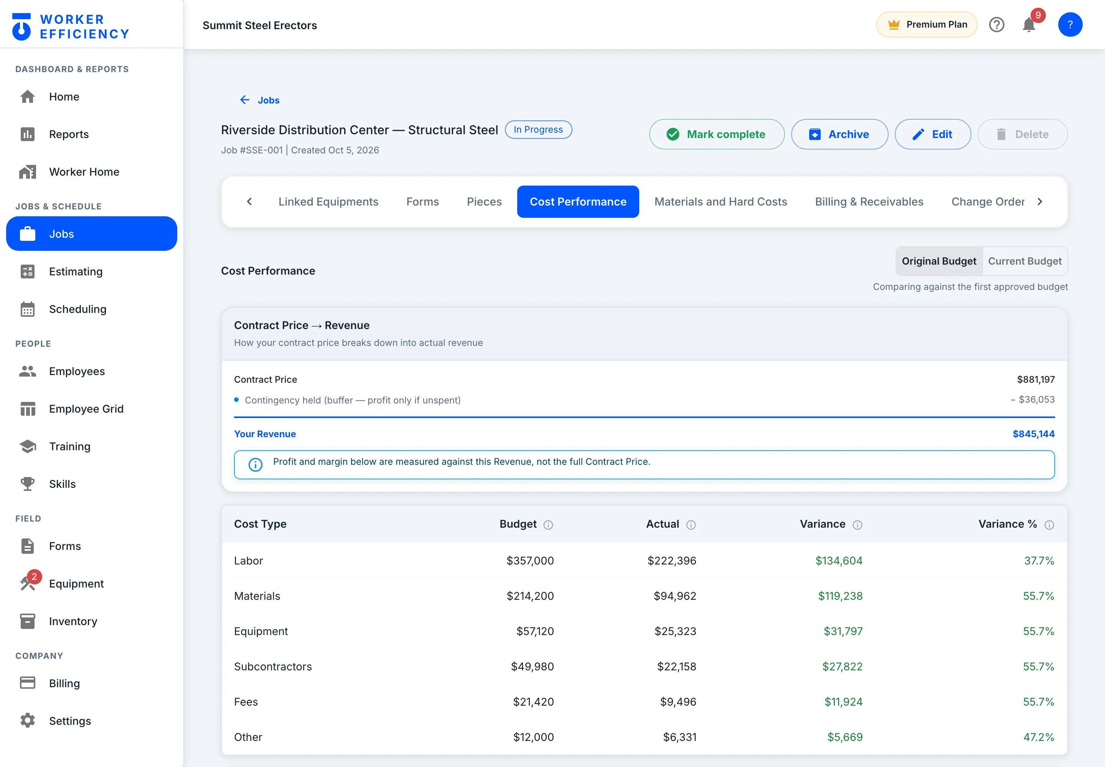Open field Forms in the sidebar
Viewport: 1105px width, 767px height.
coord(91,546)
